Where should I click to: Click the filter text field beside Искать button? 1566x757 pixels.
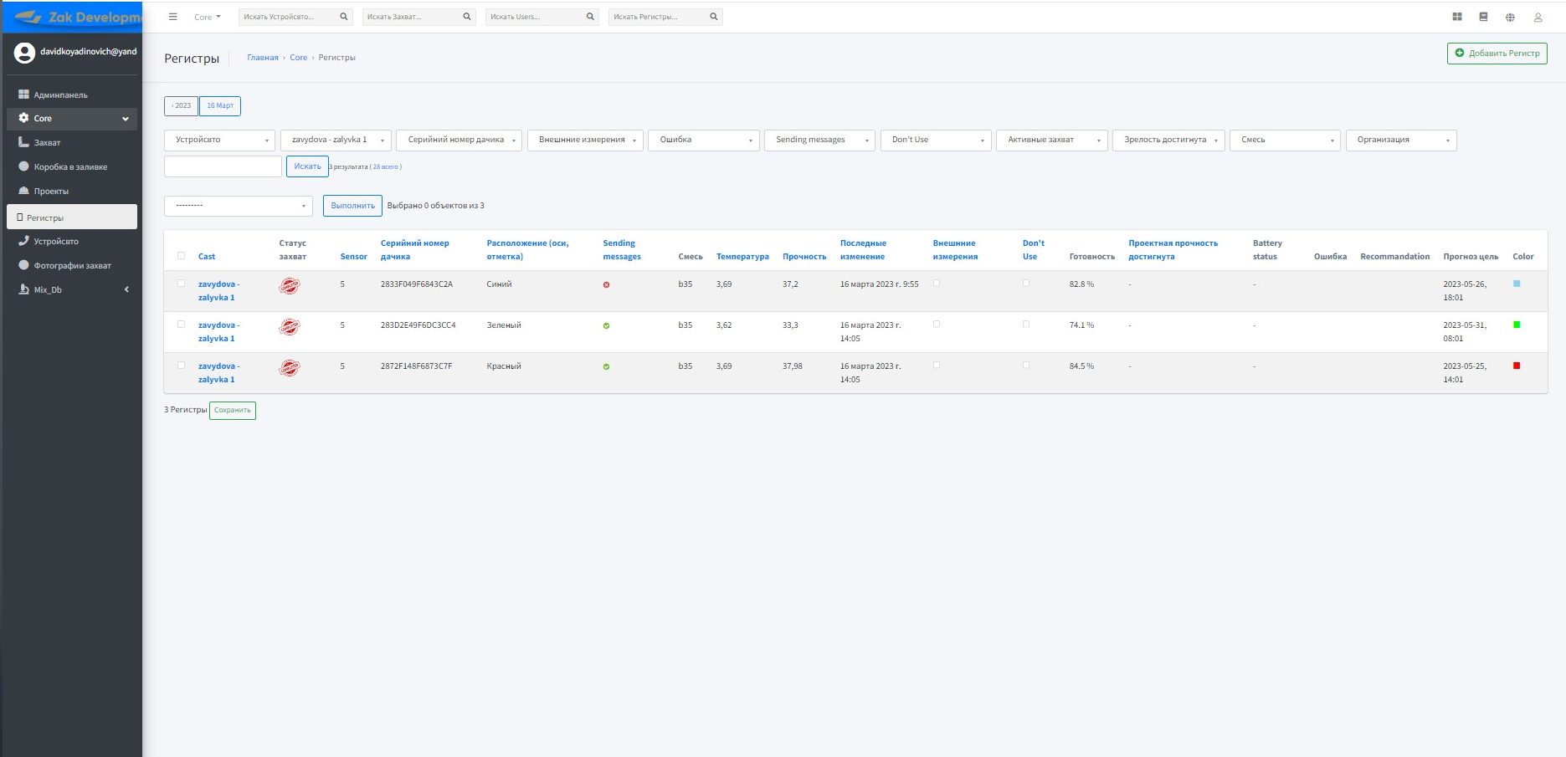[223, 166]
